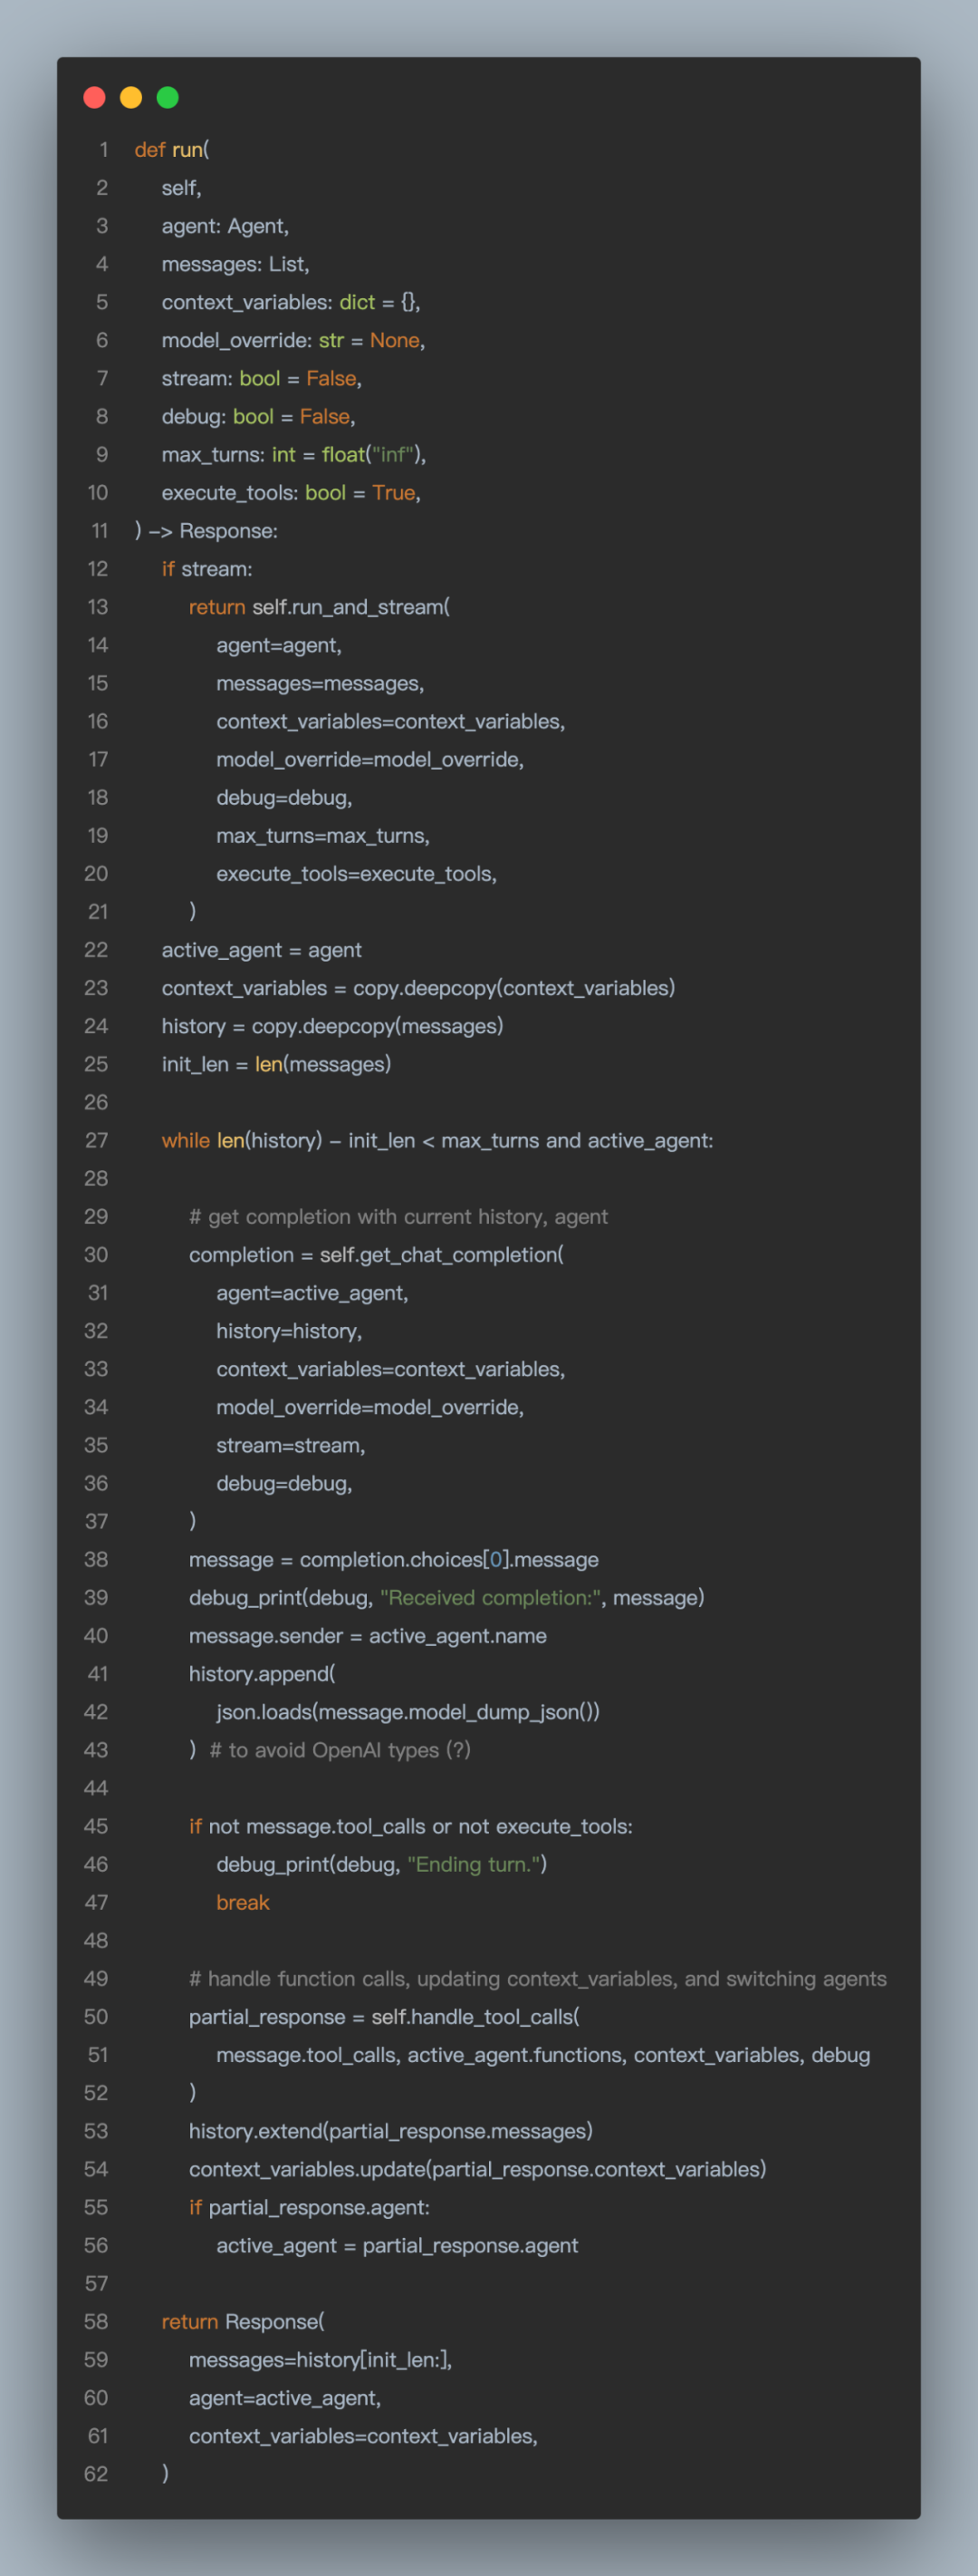This screenshot has width=978, height=2576.
Task: Click the 'def' keyword on line 1
Action: pyautogui.click(x=149, y=150)
